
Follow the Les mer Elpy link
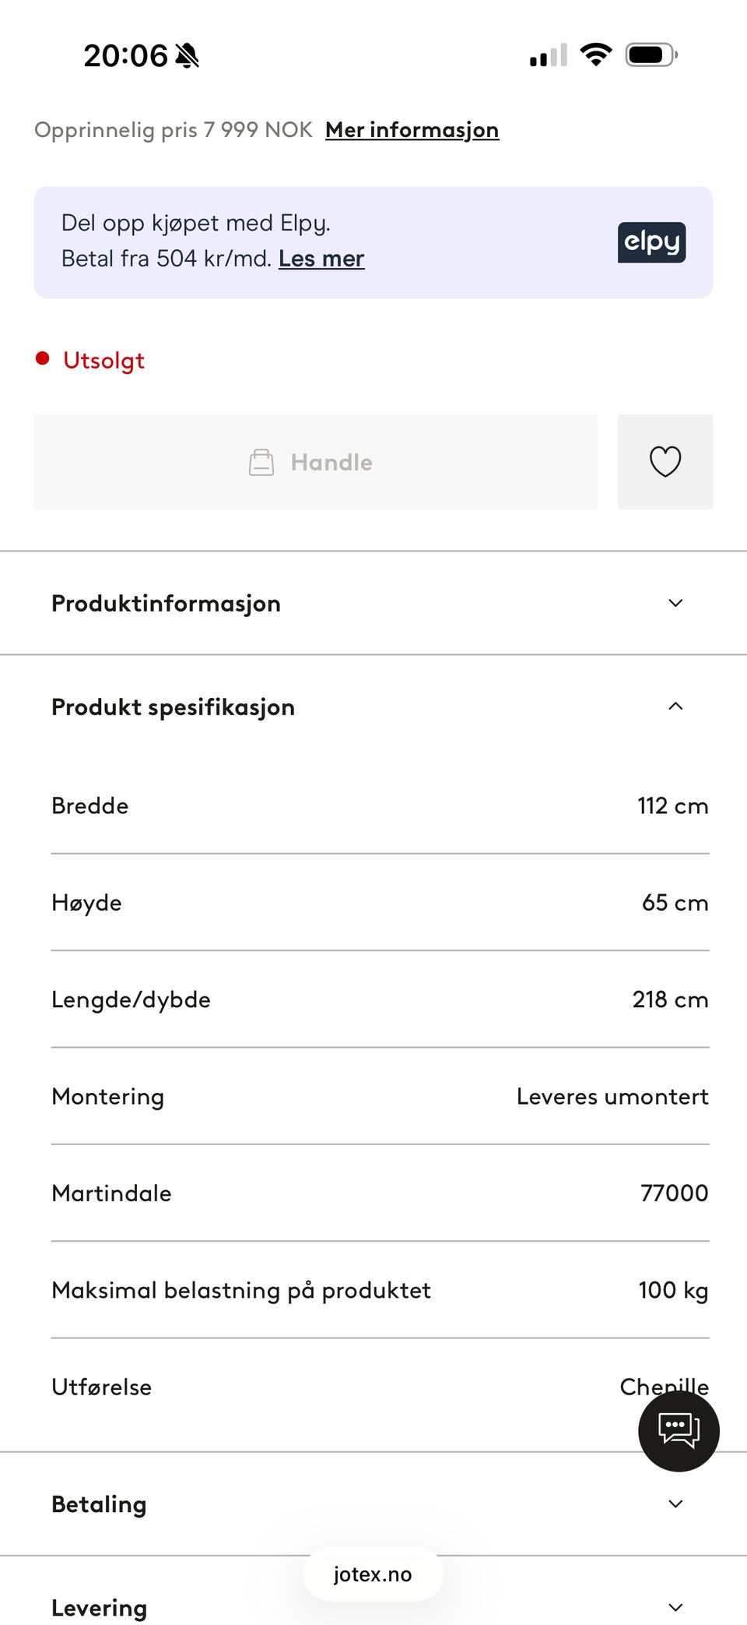[x=321, y=259]
